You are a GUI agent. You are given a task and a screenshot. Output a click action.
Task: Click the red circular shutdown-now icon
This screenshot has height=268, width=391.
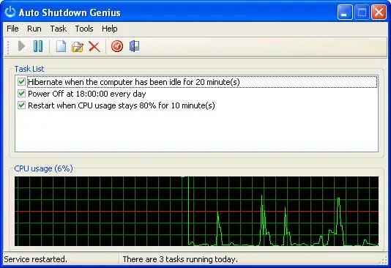pyautogui.click(x=117, y=46)
